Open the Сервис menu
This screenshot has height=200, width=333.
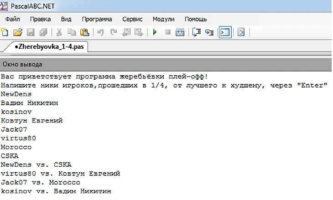click(132, 19)
